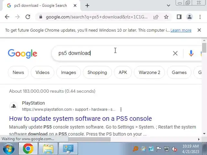
Task: Select the Games filter chip
Action: pyautogui.click(x=179, y=72)
